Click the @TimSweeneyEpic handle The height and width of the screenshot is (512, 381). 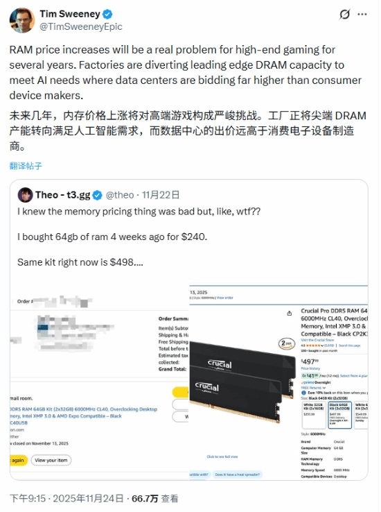[x=81, y=26]
